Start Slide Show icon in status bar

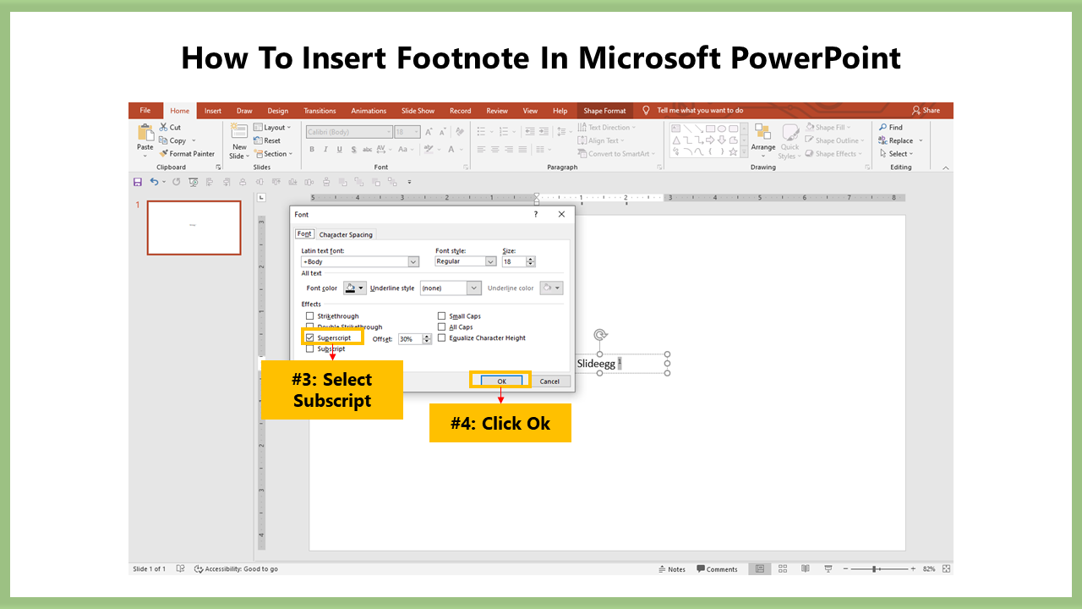coord(828,569)
